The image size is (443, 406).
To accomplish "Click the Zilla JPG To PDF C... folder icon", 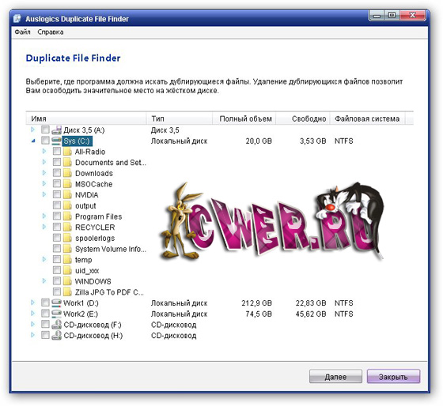I will click(x=67, y=292).
